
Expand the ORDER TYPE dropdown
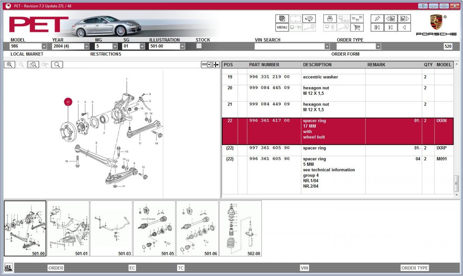tap(378, 46)
